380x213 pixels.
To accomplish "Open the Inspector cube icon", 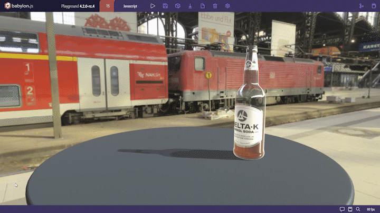I will click(x=178, y=6).
